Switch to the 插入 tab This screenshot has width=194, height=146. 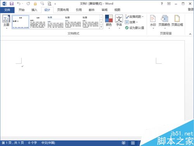34,10
